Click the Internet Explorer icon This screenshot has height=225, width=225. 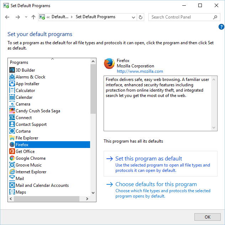(12, 172)
